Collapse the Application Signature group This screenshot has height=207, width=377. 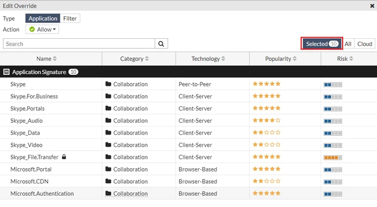coord(7,72)
